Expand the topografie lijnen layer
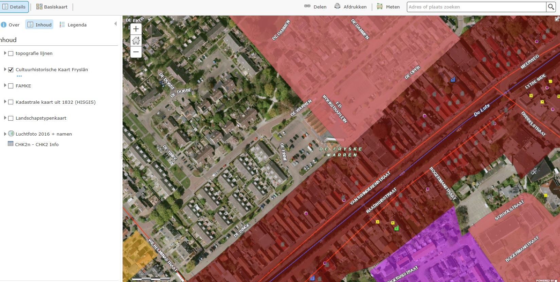This screenshot has width=560, height=282. tap(5, 53)
